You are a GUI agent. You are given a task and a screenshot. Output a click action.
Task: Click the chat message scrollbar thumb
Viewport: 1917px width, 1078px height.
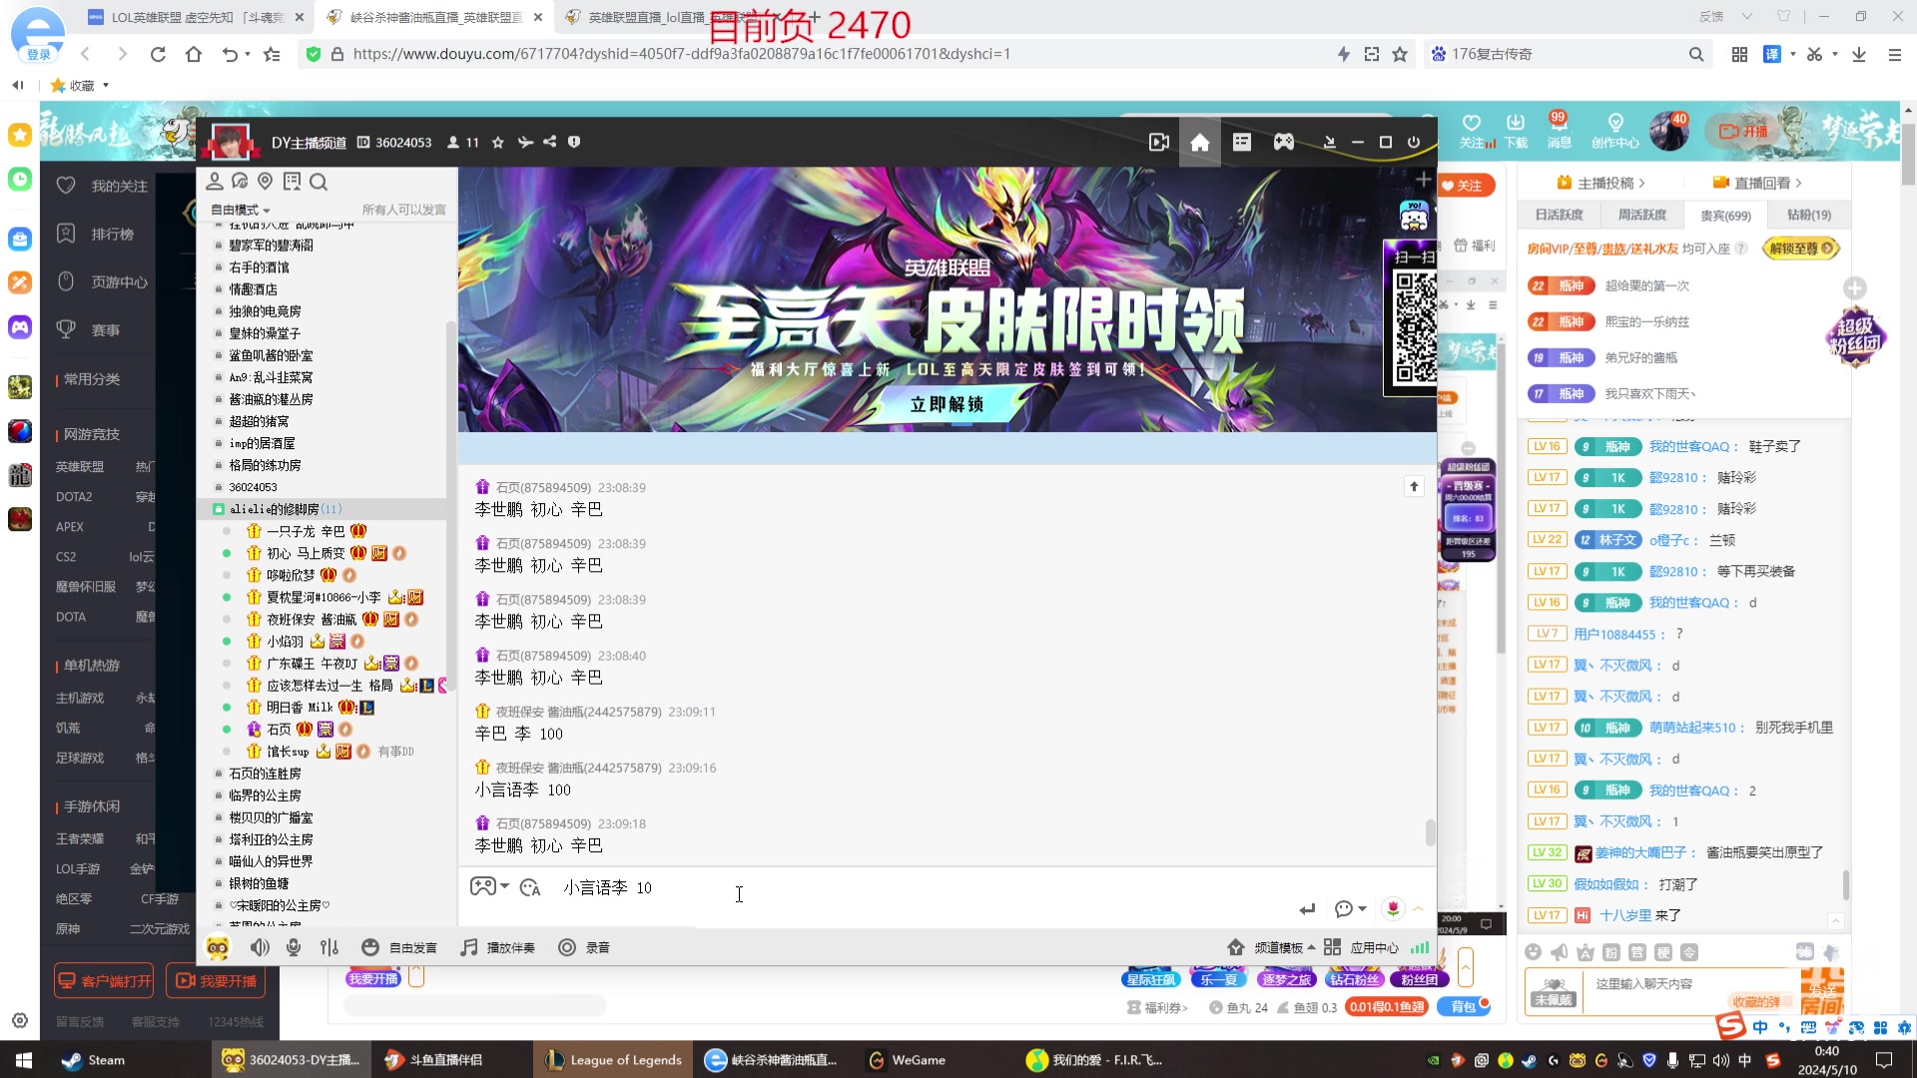click(x=1430, y=831)
